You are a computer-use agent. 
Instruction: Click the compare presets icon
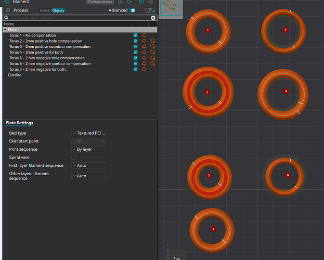tap(153, 10)
